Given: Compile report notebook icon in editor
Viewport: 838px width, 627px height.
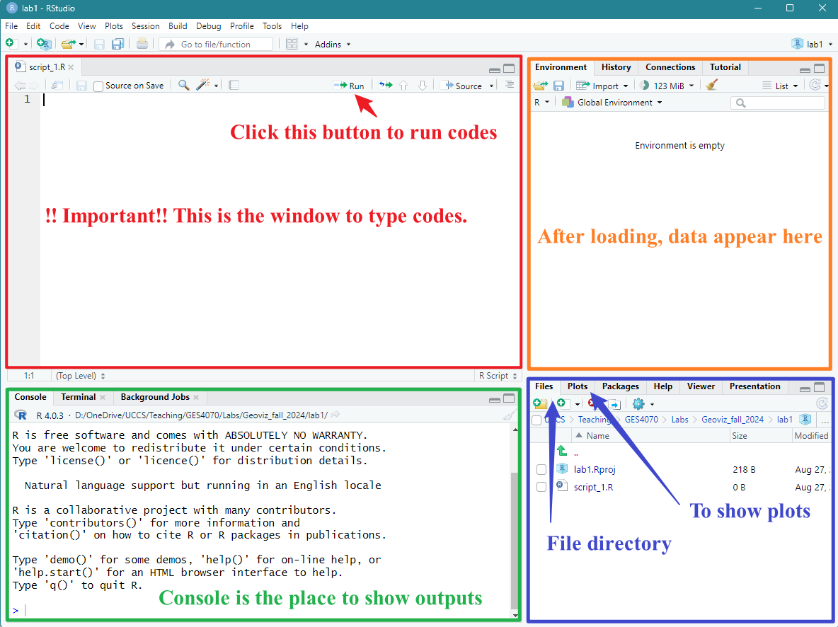Looking at the screenshot, I should (234, 85).
